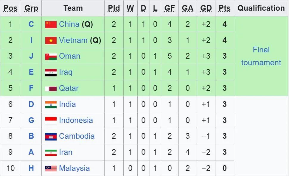Open the Iran team link
289x178 pixels.
(66, 152)
